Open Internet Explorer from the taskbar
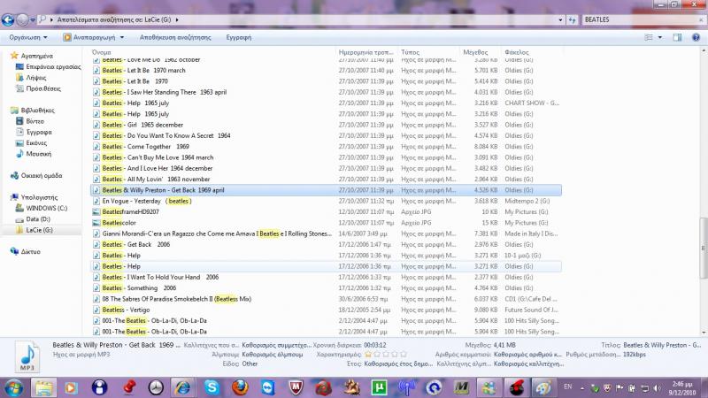This screenshot has height=398, width=708. pos(183,387)
